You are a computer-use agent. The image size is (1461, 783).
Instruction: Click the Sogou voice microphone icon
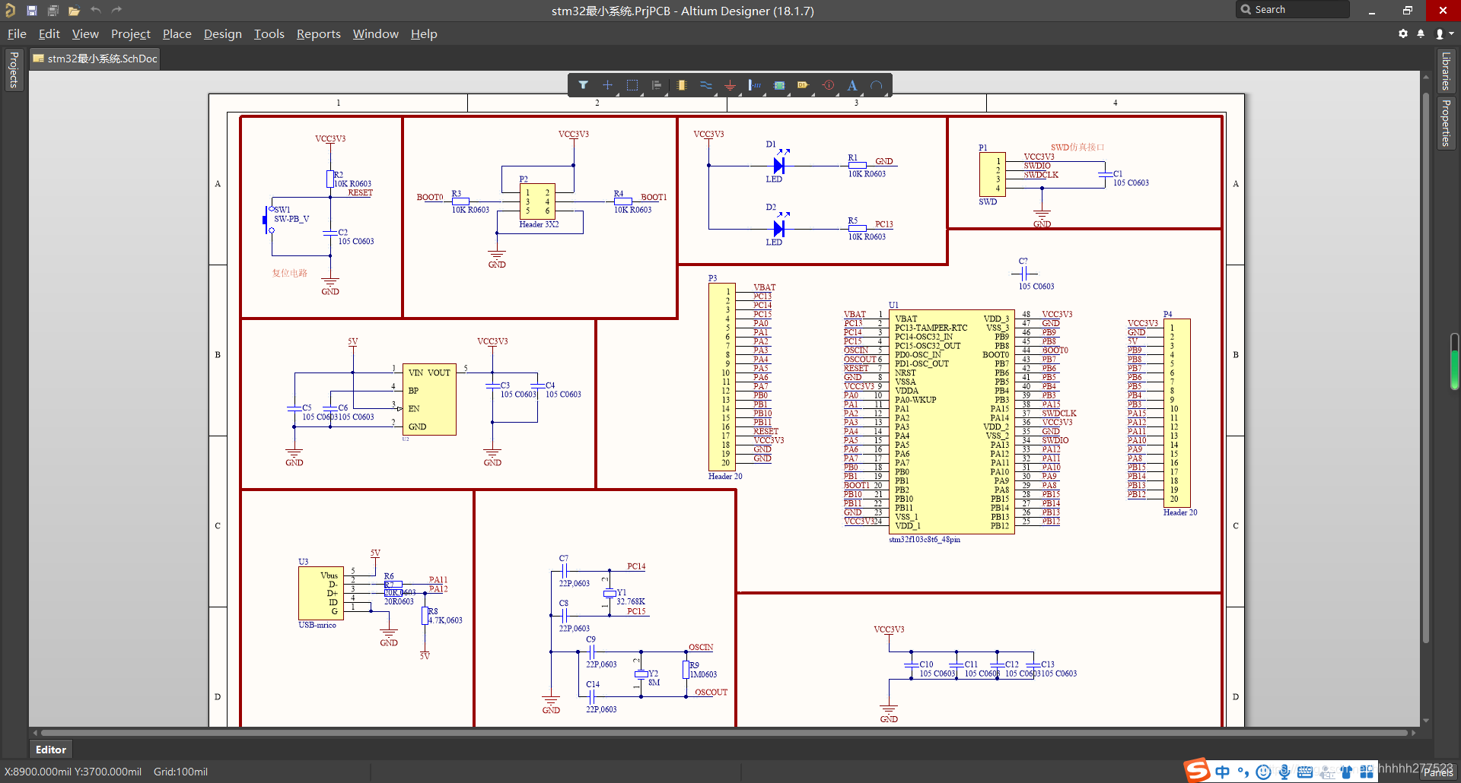tap(1284, 772)
